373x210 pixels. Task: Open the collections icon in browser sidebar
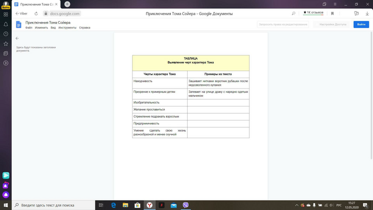coord(6,54)
